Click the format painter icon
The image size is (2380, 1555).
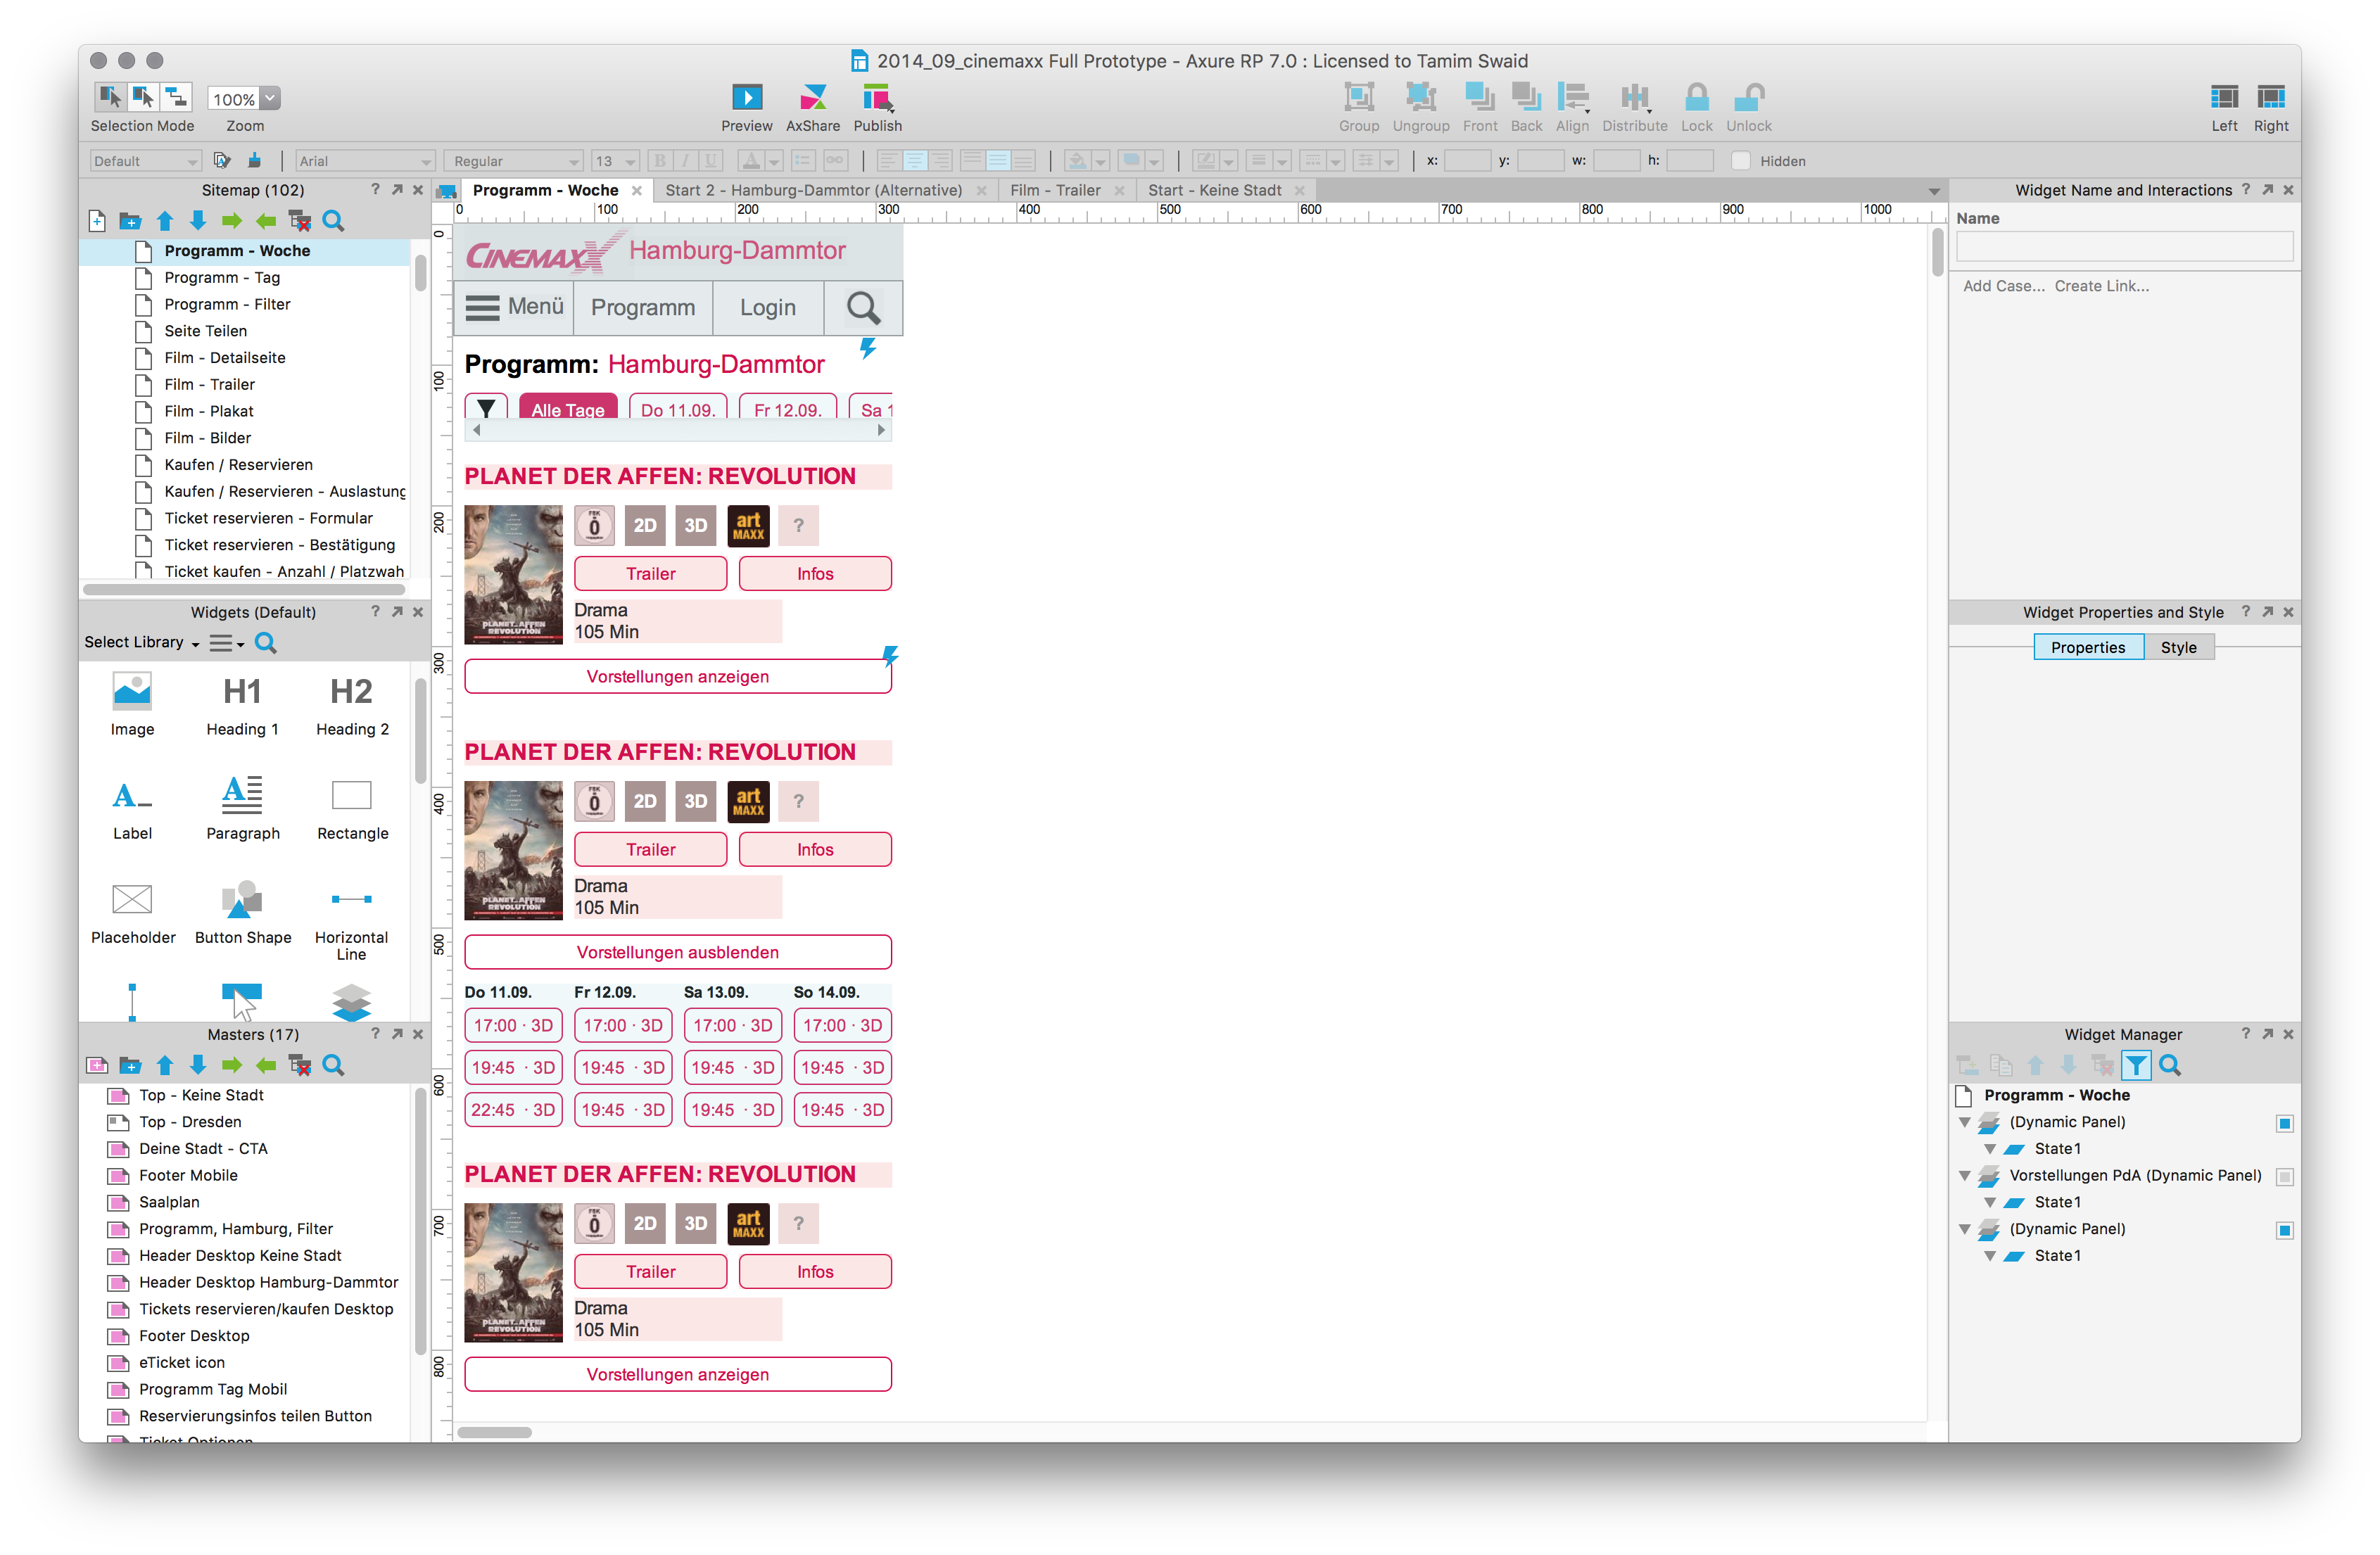[254, 161]
